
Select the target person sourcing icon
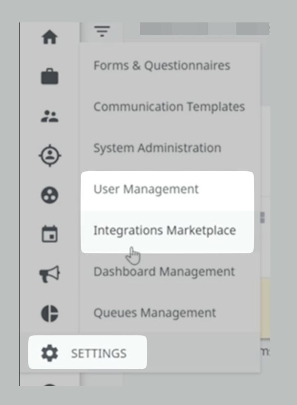(50, 156)
